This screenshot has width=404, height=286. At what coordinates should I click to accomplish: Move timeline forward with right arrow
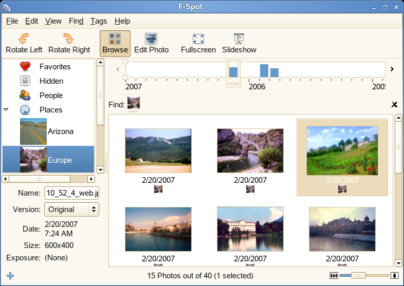click(x=392, y=69)
